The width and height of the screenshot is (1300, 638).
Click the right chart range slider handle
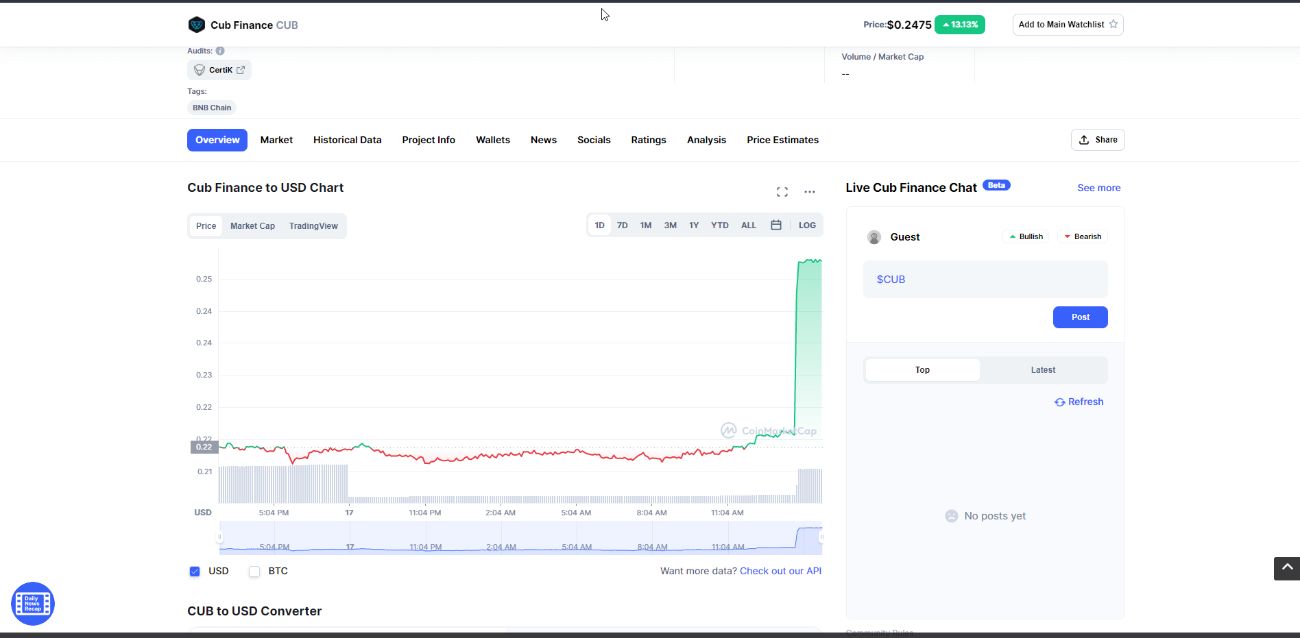point(821,537)
